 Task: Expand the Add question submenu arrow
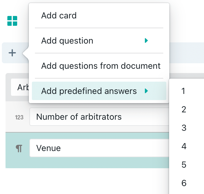click(146, 41)
